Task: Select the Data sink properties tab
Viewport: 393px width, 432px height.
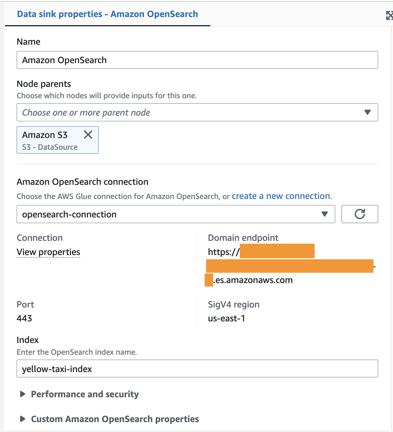Action: tap(107, 14)
